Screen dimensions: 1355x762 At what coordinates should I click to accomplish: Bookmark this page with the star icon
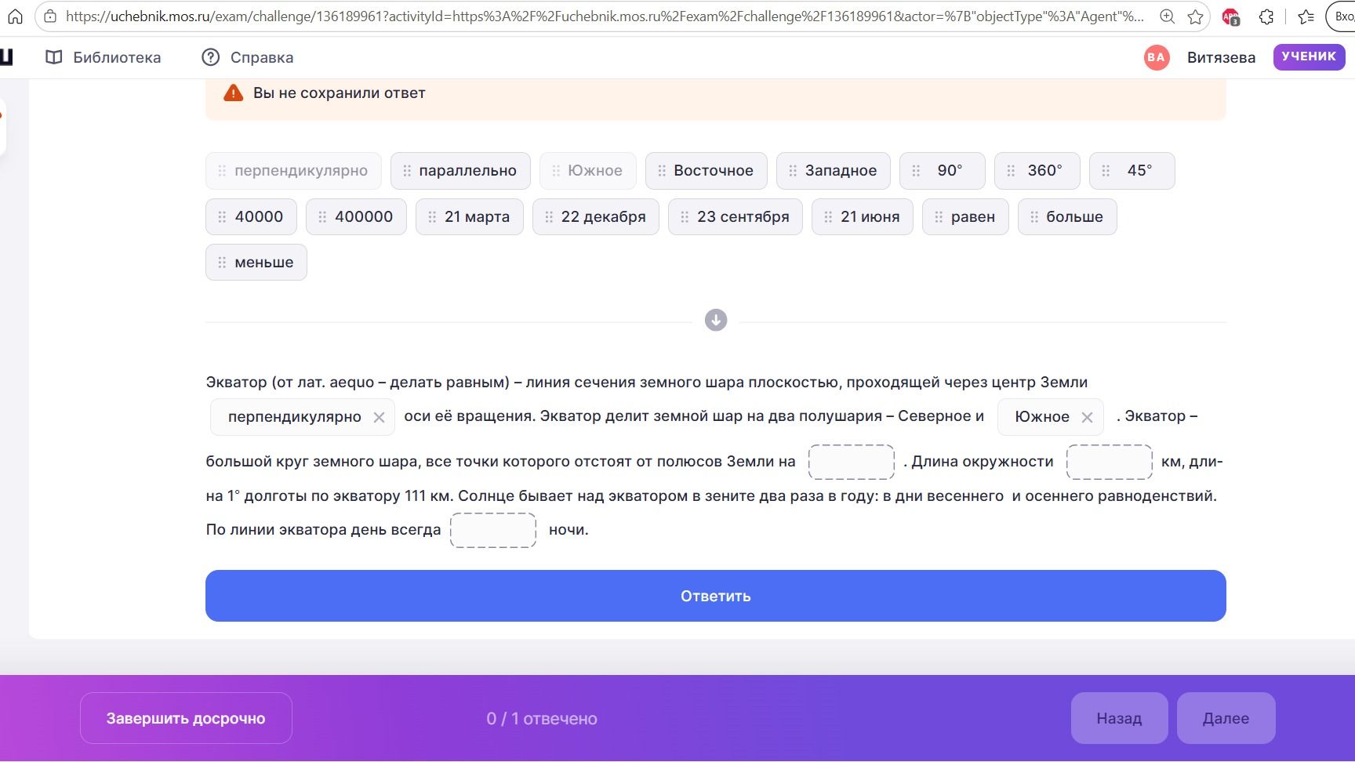(x=1195, y=16)
